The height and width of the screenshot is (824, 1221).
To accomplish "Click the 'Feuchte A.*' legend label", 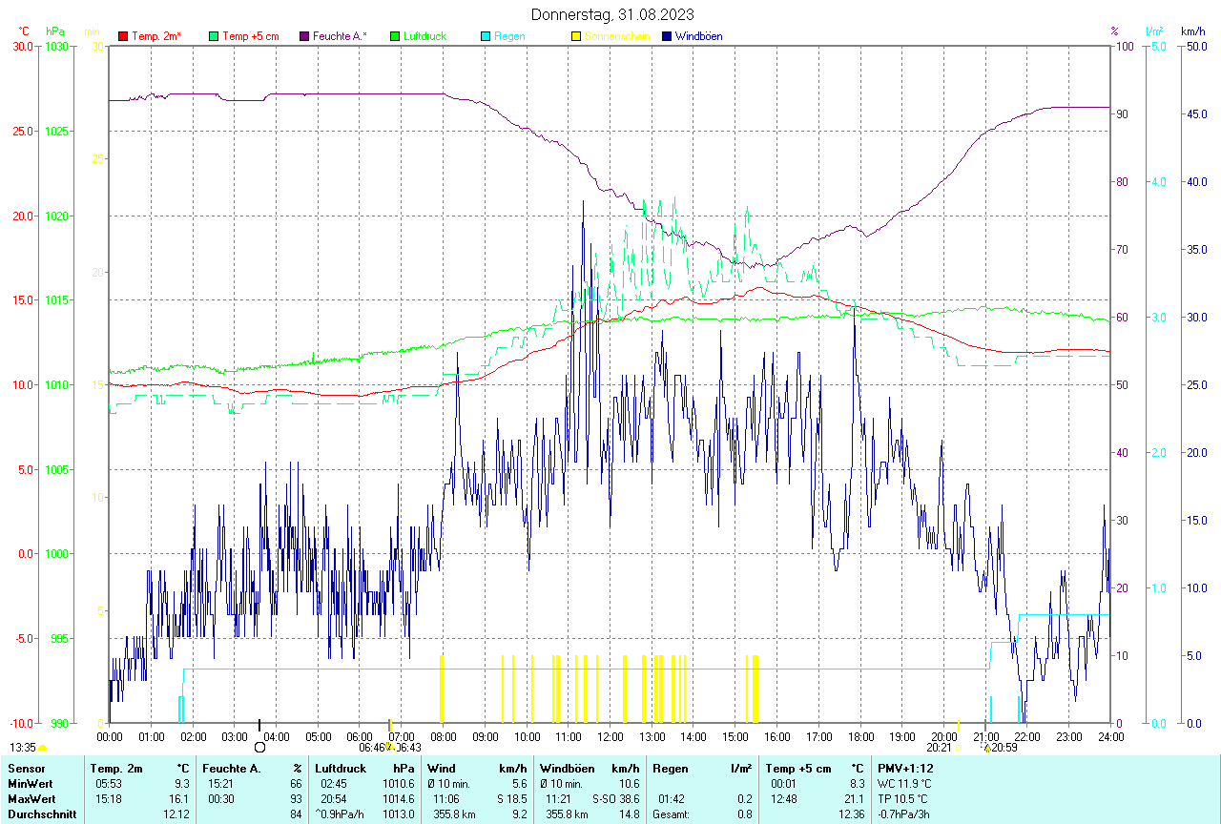I will tap(341, 36).
